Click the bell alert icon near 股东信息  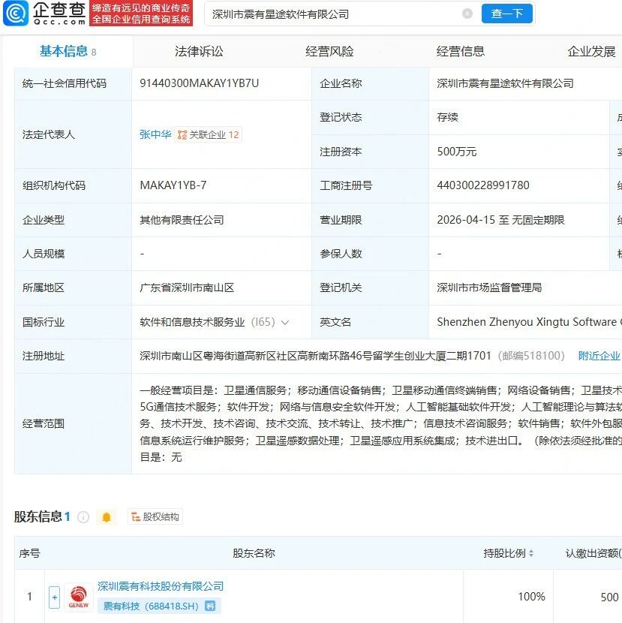tap(107, 517)
